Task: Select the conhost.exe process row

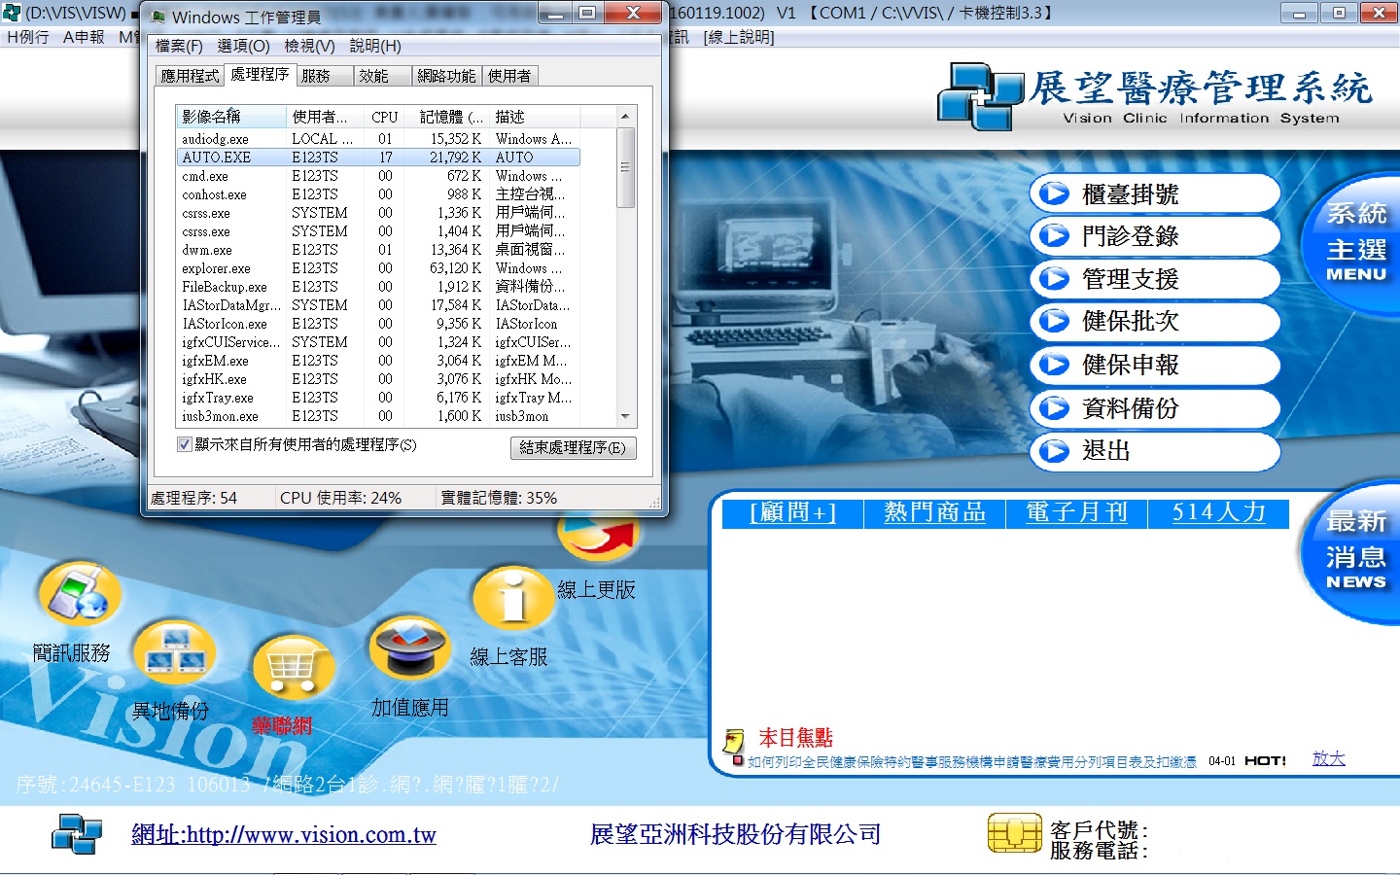Action: coord(378,194)
